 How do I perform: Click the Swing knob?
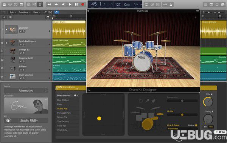[x=208, y=119]
